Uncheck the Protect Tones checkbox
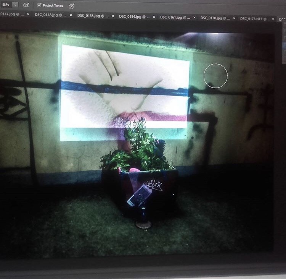The image size is (286, 279). [39, 5]
